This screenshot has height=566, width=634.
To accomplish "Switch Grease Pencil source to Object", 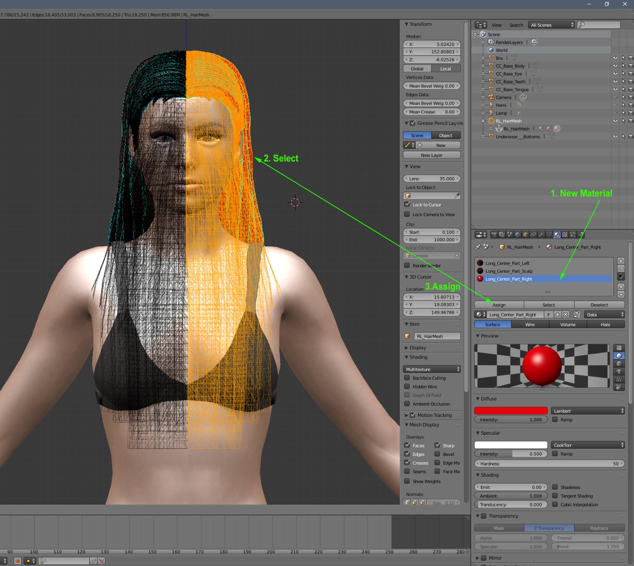I will point(446,135).
